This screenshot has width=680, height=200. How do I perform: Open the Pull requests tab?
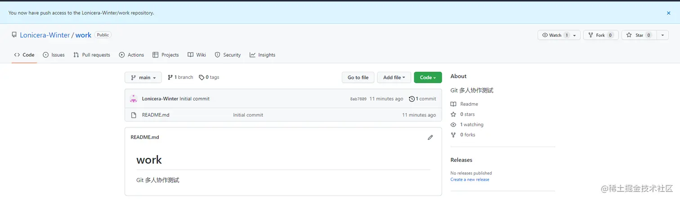coord(92,55)
